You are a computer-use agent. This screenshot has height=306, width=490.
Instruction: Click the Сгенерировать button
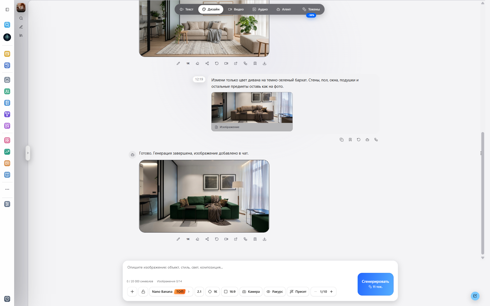tap(375, 284)
